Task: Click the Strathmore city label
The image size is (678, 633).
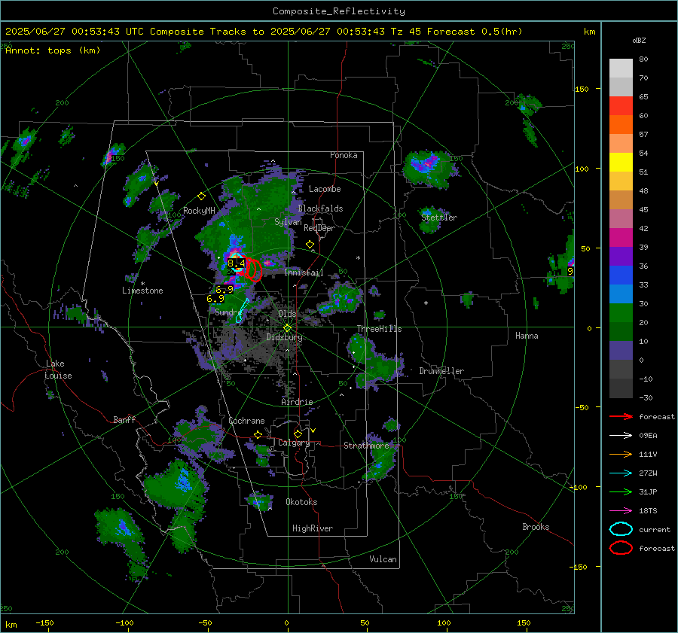Action: pyautogui.click(x=366, y=446)
